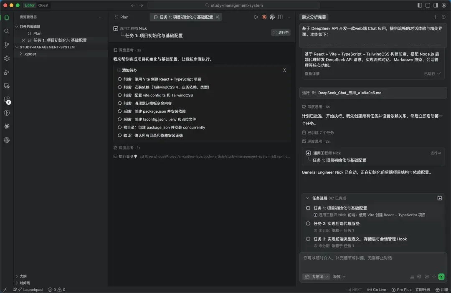This screenshot has height=293, width=451.
Task: Click 查看详情 link in the chat
Action: tap(312, 73)
